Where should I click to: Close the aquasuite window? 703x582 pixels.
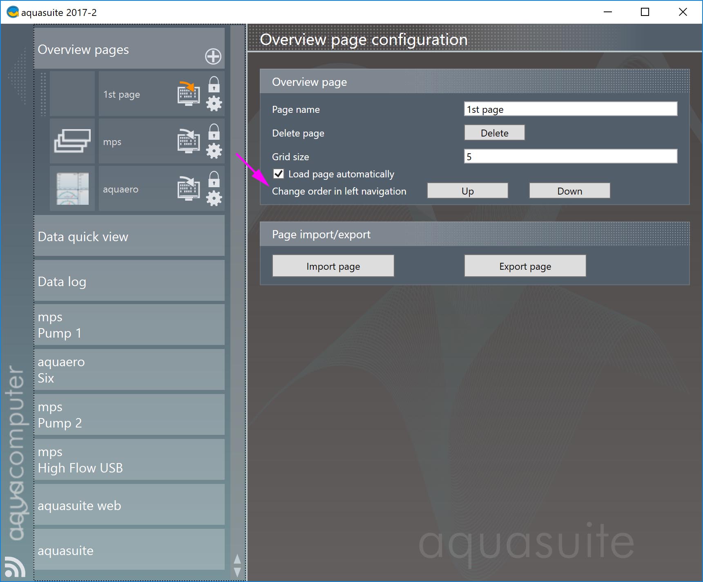(x=683, y=12)
